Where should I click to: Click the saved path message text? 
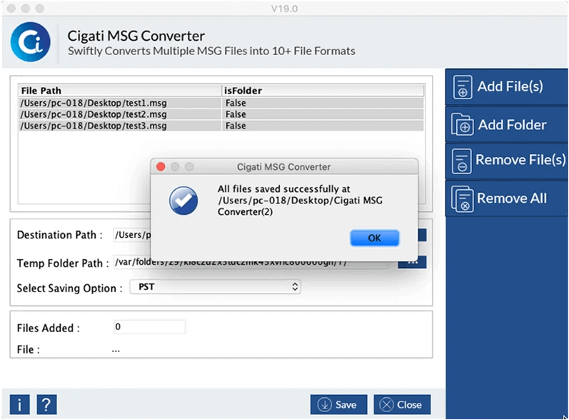[300, 201]
